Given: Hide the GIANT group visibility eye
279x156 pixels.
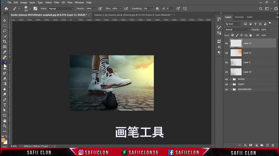Looking at the screenshot, I should pyautogui.click(x=226, y=85).
